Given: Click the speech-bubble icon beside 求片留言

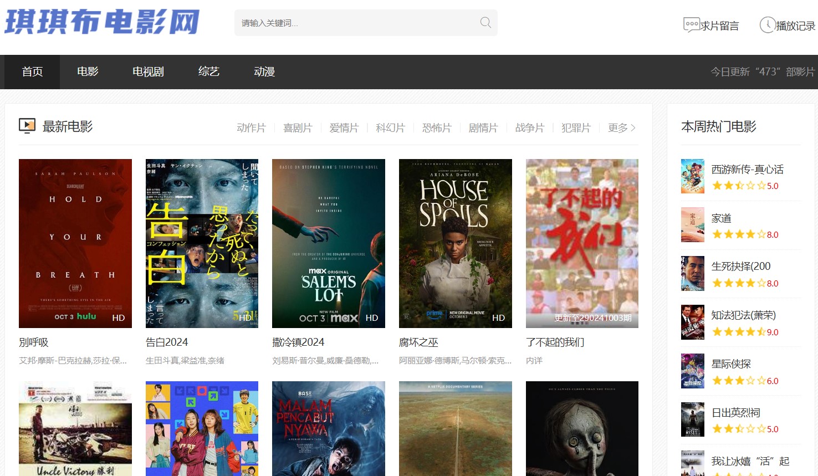Looking at the screenshot, I should pos(692,25).
